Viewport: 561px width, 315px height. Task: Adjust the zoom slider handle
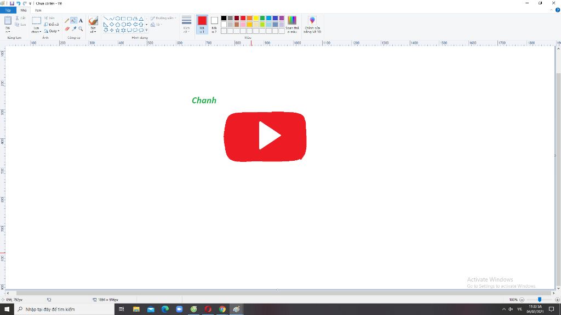pos(540,300)
